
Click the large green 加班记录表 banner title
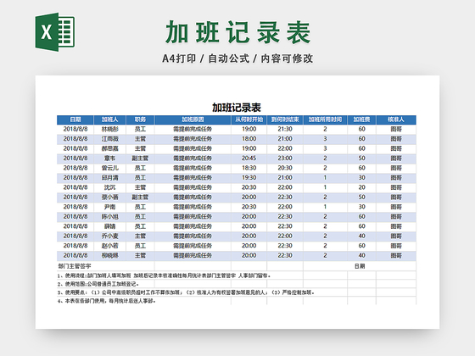(238, 32)
